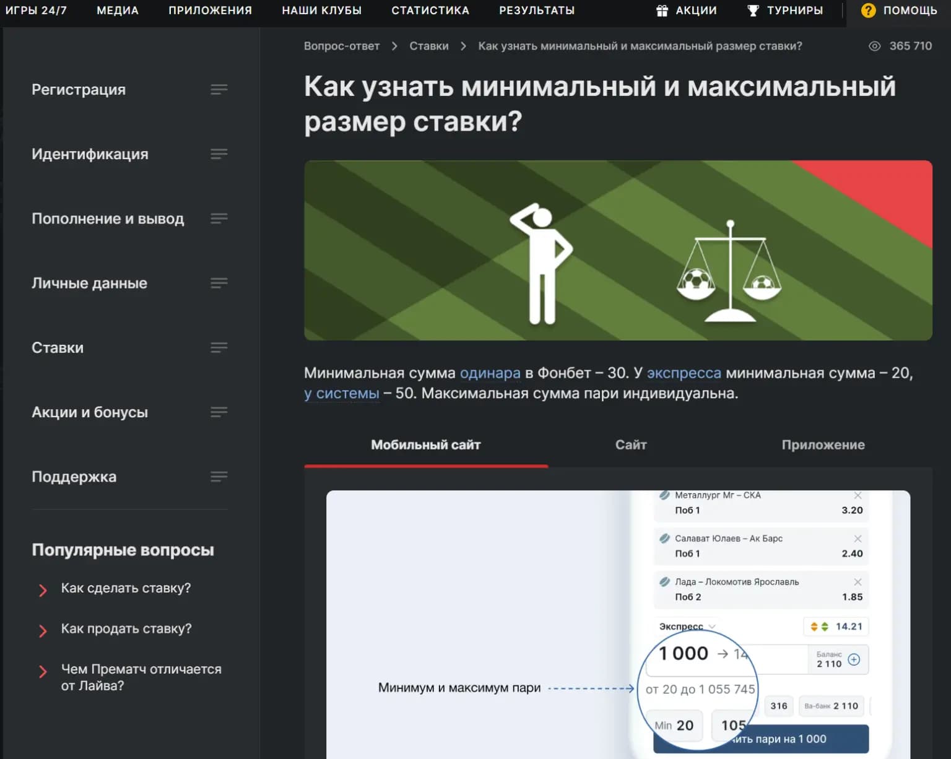
Task: Open Вопрос-ответ breadcrumb link
Action: [x=342, y=46]
